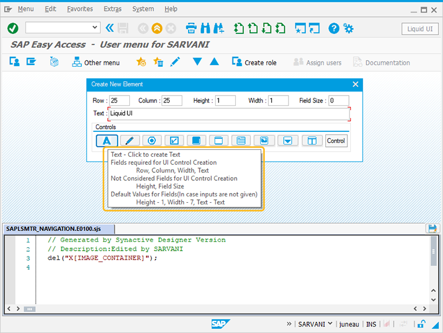
Task: Click into the Row input field
Action: [119, 100]
